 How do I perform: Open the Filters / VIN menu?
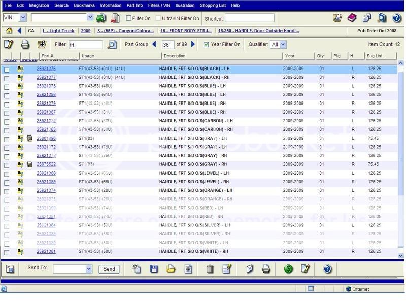click(158, 5)
